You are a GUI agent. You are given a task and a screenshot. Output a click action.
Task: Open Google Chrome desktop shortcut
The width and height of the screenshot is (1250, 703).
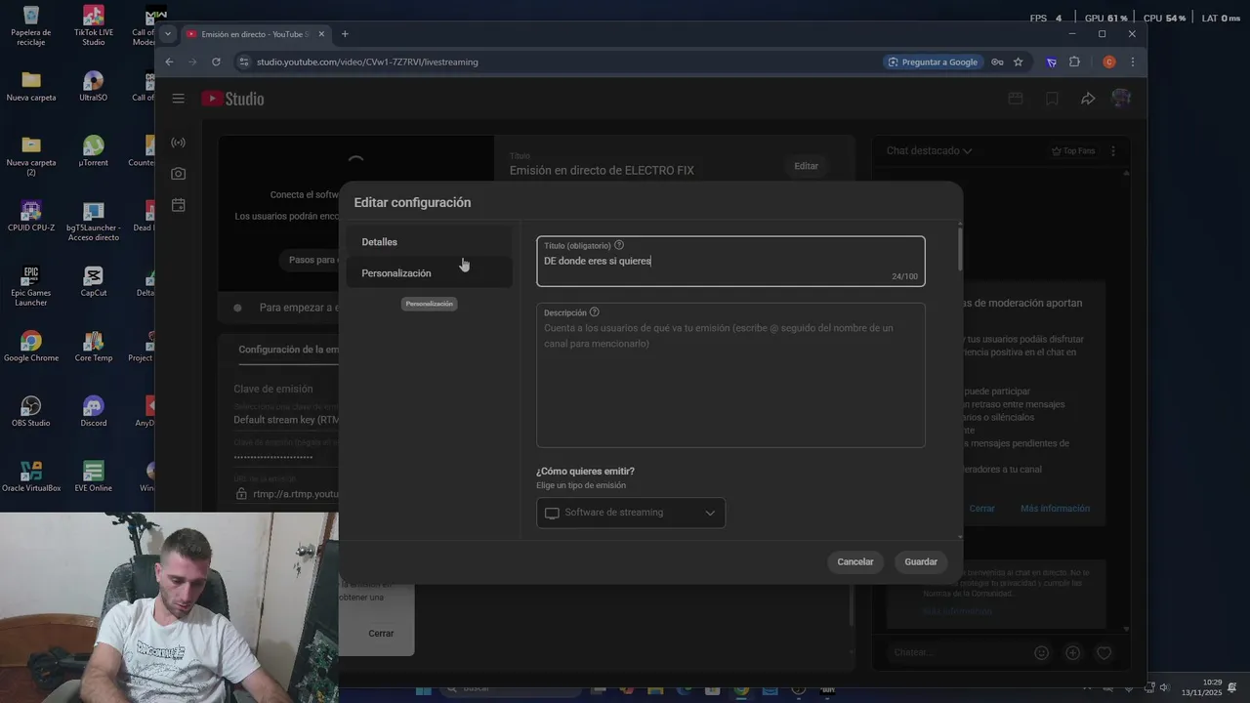point(31,346)
